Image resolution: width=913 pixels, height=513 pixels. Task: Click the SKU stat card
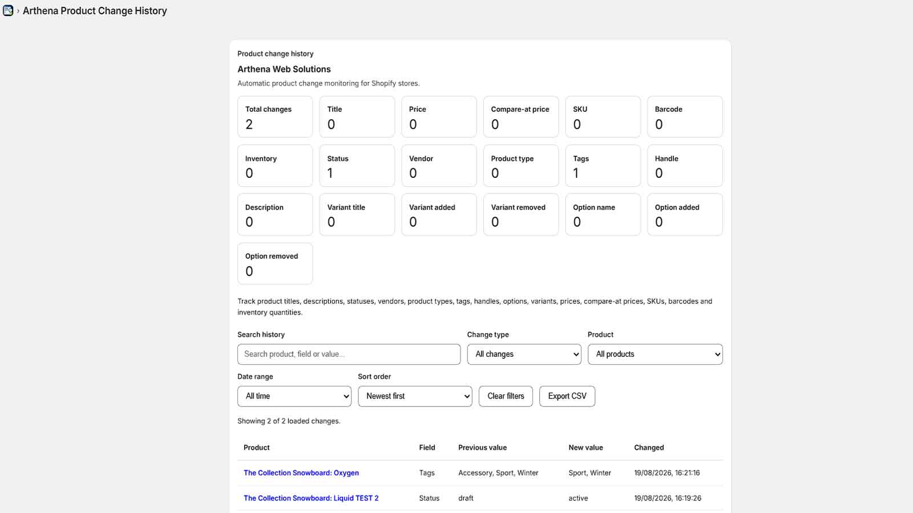point(603,117)
